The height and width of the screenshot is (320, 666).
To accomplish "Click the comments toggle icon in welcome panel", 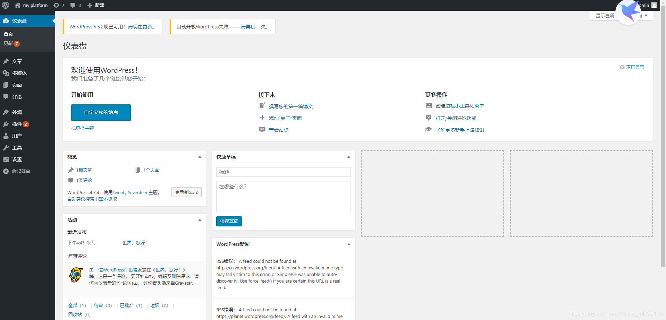I will click(429, 118).
